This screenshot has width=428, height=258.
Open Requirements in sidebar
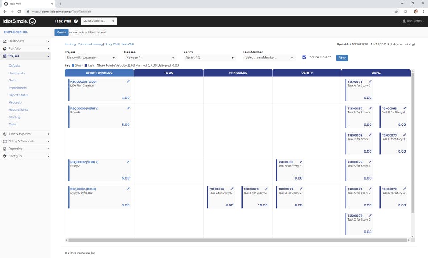pyautogui.click(x=18, y=109)
